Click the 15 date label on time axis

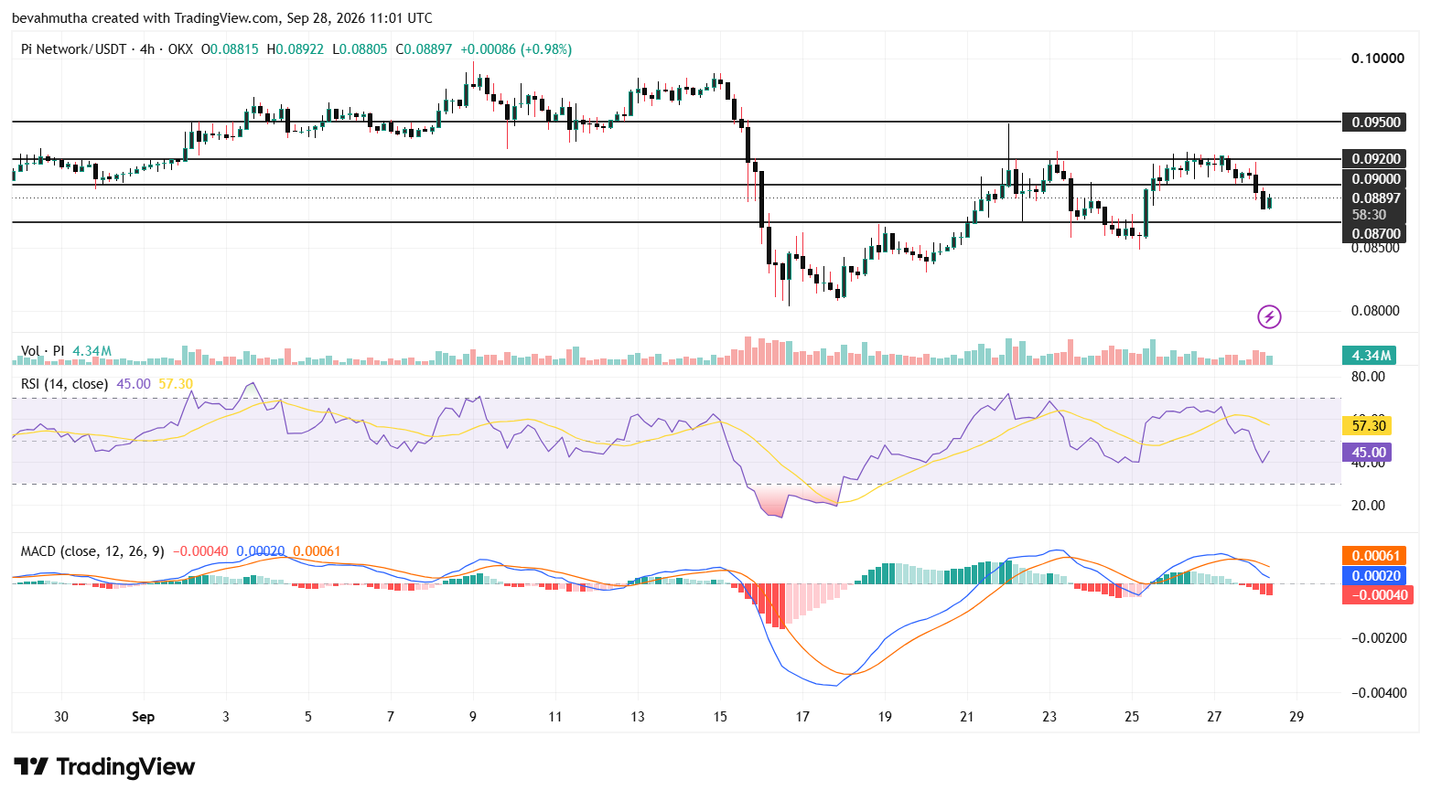coord(720,717)
